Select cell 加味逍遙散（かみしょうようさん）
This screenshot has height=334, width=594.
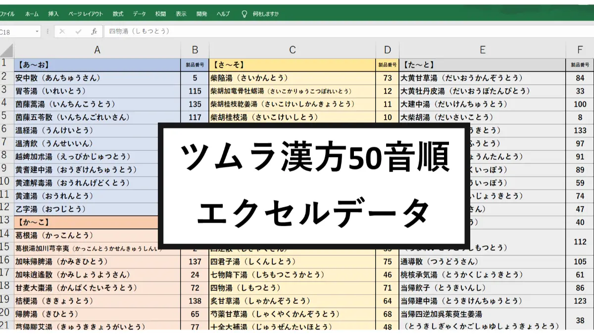point(97,274)
